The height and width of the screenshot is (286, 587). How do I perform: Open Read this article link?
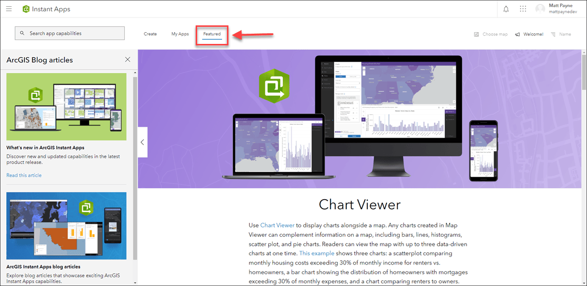click(x=24, y=175)
